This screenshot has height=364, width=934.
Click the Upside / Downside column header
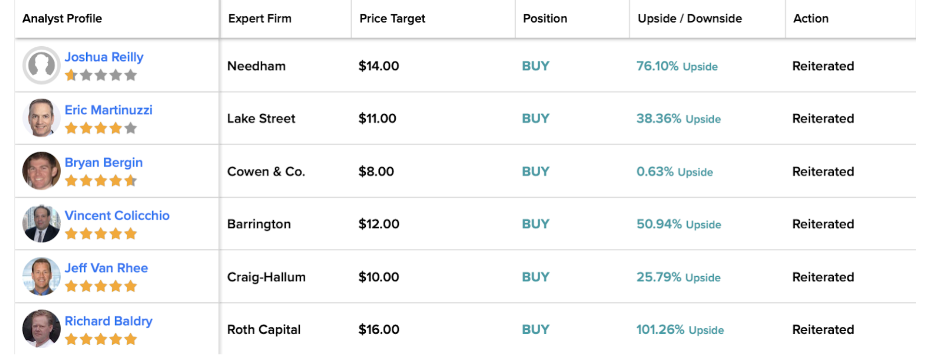(x=690, y=18)
